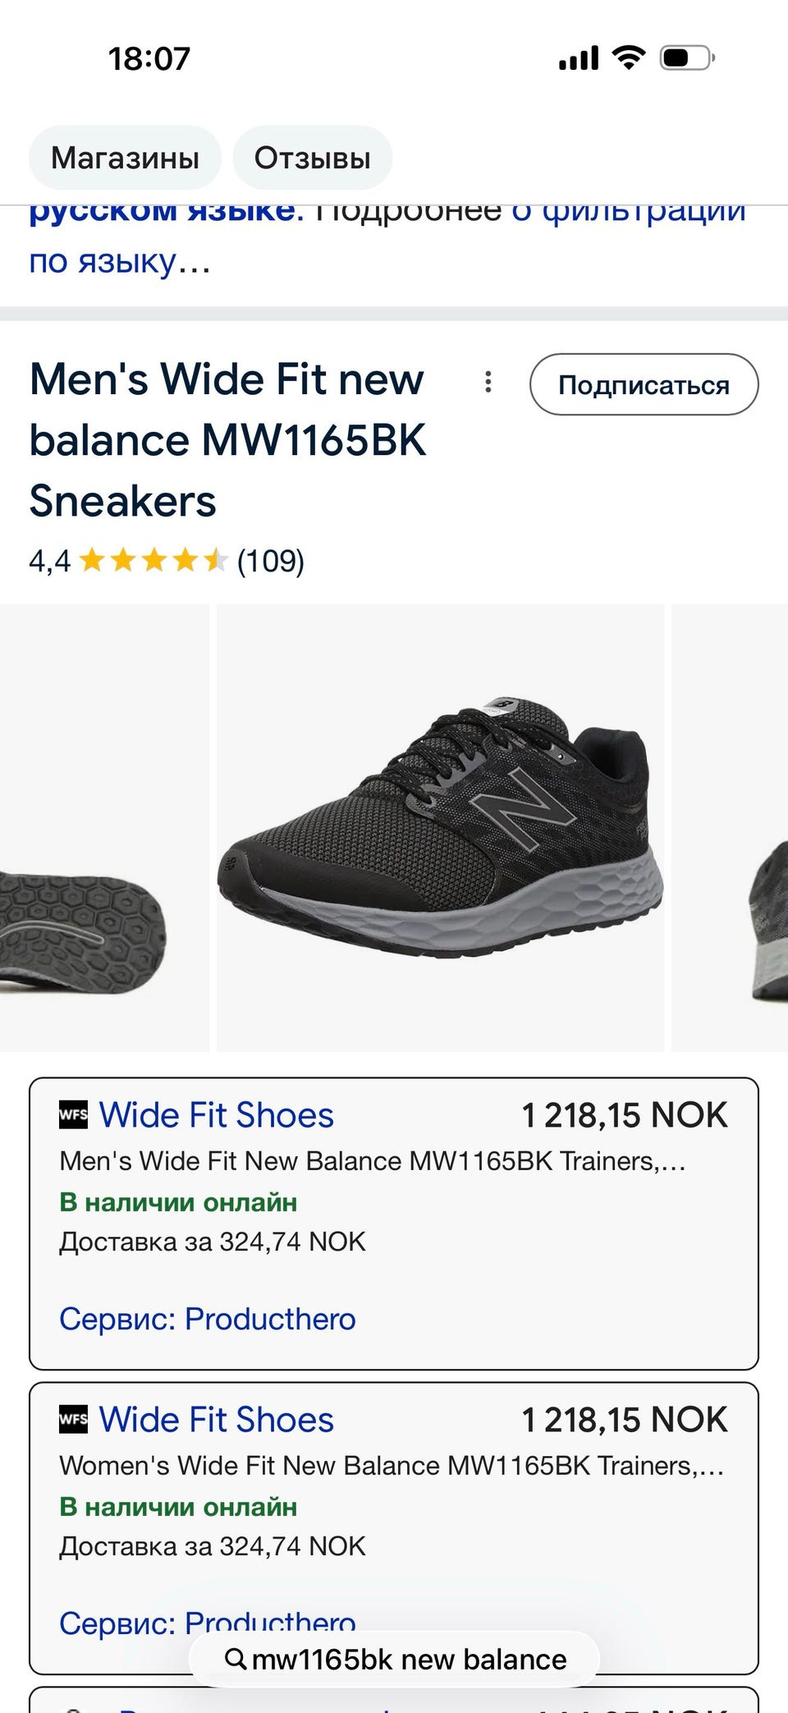Open first Сервис: Producthero link
Viewport: 788px width, 1713px height.
[208, 1319]
